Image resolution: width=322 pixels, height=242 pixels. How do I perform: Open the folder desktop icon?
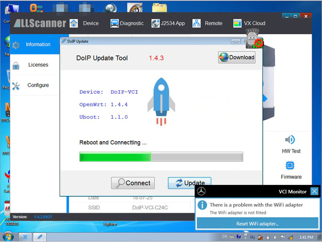point(159,8)
